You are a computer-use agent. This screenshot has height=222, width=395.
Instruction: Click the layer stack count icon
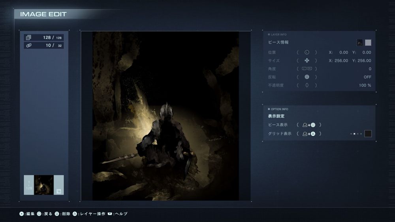pyautogui.click(x=28, y=37)
